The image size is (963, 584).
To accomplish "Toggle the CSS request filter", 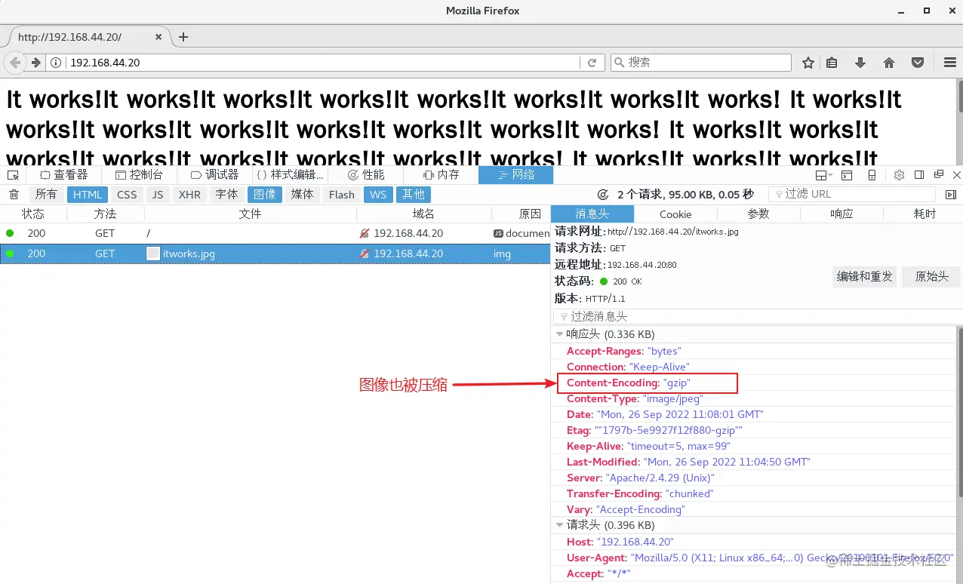I will click(128, 194).
